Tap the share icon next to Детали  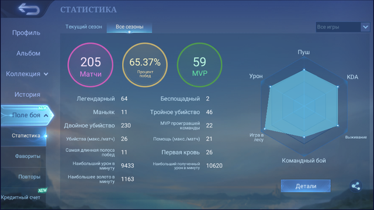[x=356, y=186]
